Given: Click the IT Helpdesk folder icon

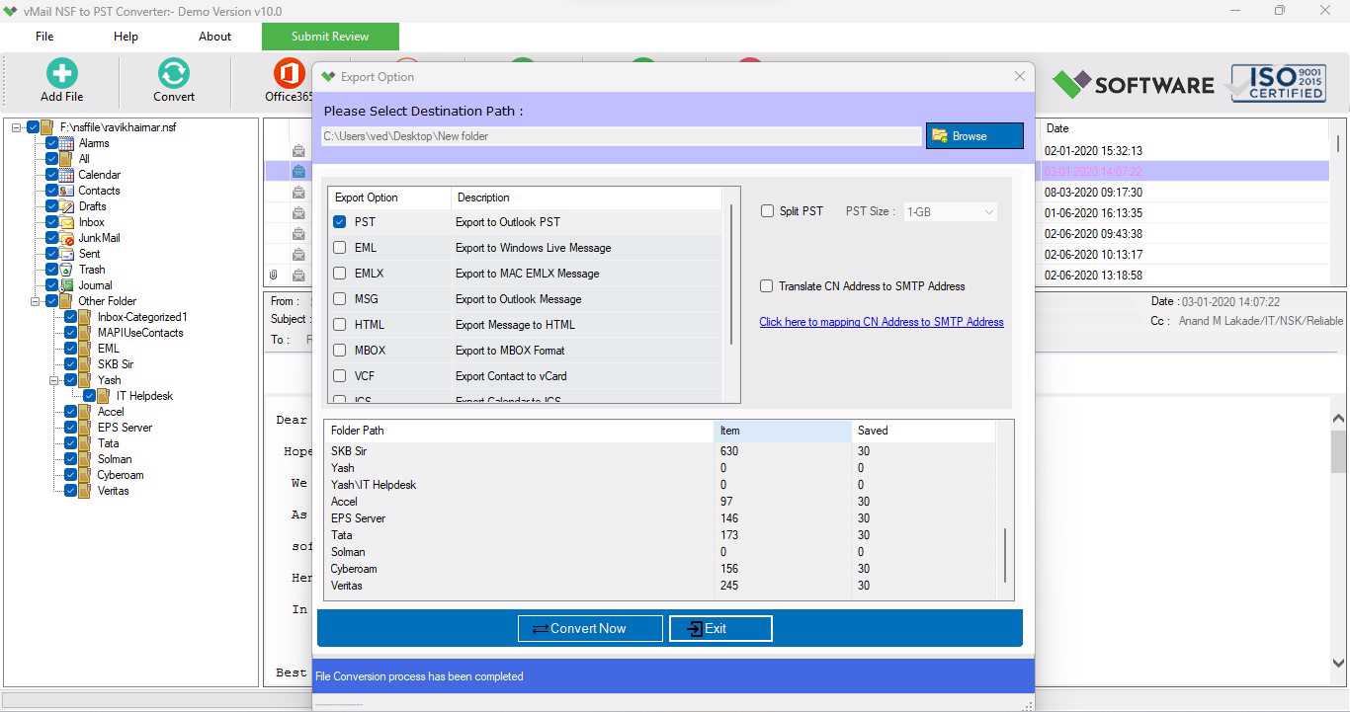Looking at the screenshot, I should [104, 396].
